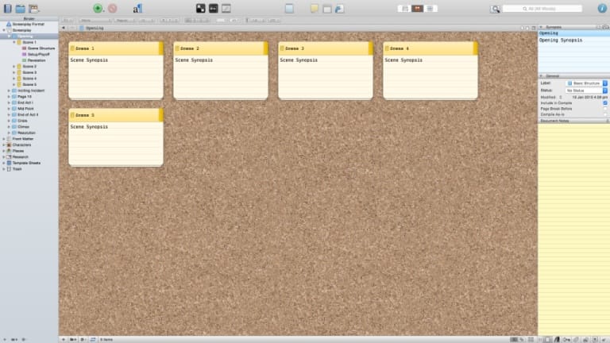Add a new item with green plus
Screen dimensions: 610x343
click(98, 8)
